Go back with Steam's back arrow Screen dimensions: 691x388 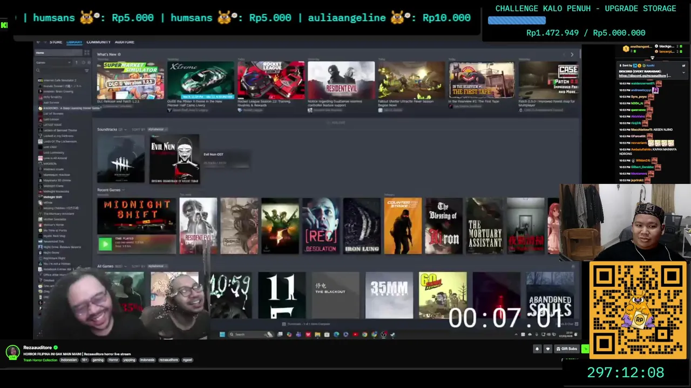click(x=38, y=42)
